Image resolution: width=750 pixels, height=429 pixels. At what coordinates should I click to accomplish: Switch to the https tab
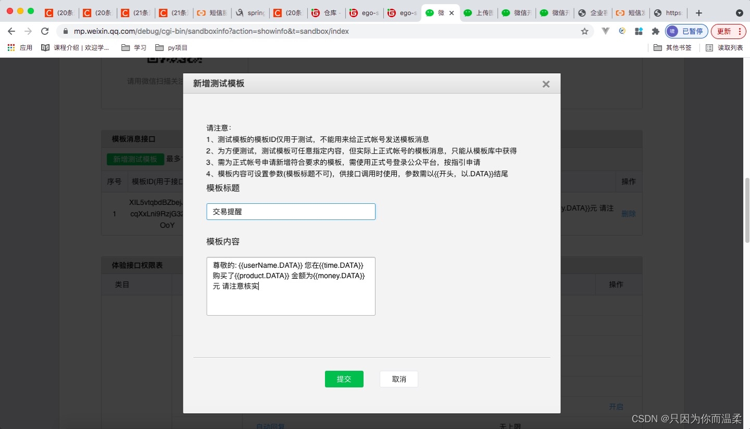point(669,13)
